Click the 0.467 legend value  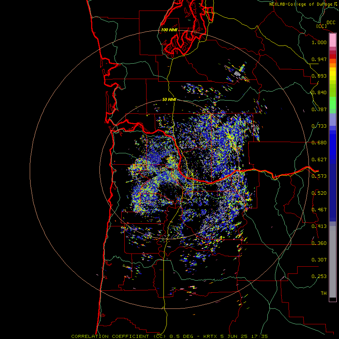(319, 210)
